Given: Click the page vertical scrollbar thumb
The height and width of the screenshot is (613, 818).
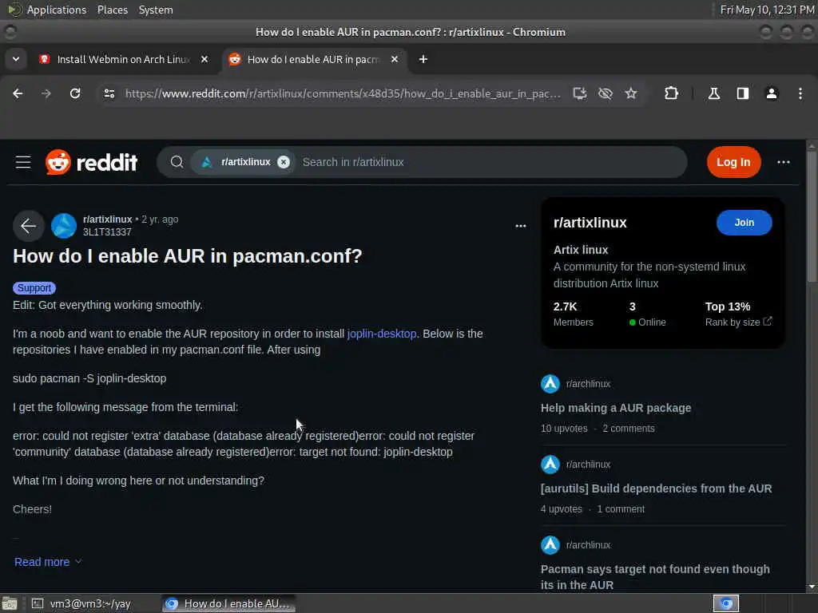Looking at the screenshot, I should pos(812,216).
